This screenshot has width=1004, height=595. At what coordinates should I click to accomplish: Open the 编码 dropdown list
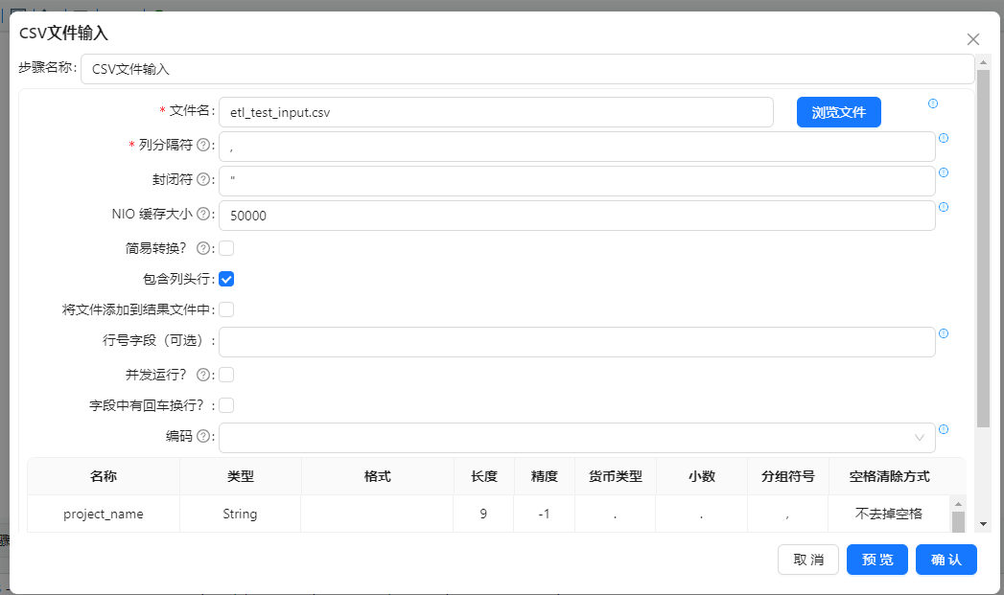pos(576,438)
